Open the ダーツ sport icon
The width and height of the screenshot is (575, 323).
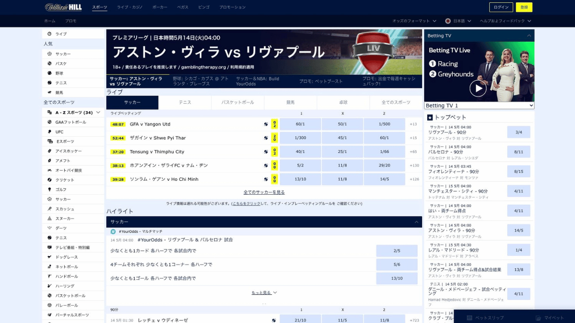50,228
